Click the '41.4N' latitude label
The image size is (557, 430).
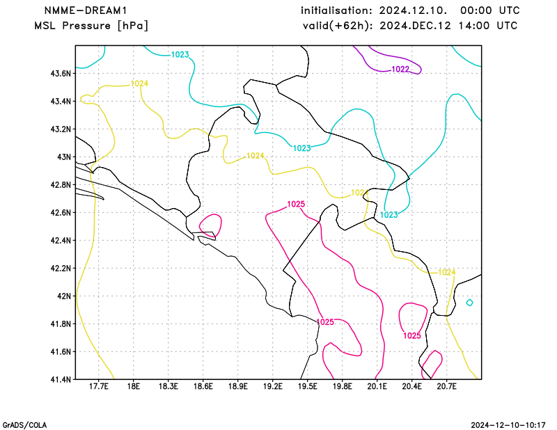[61, 380]
